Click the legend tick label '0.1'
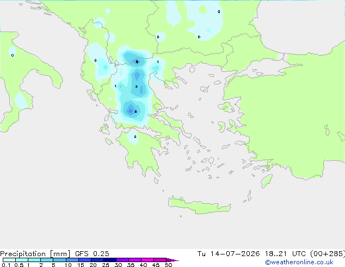Screen dimensions: 345x267 6,265
